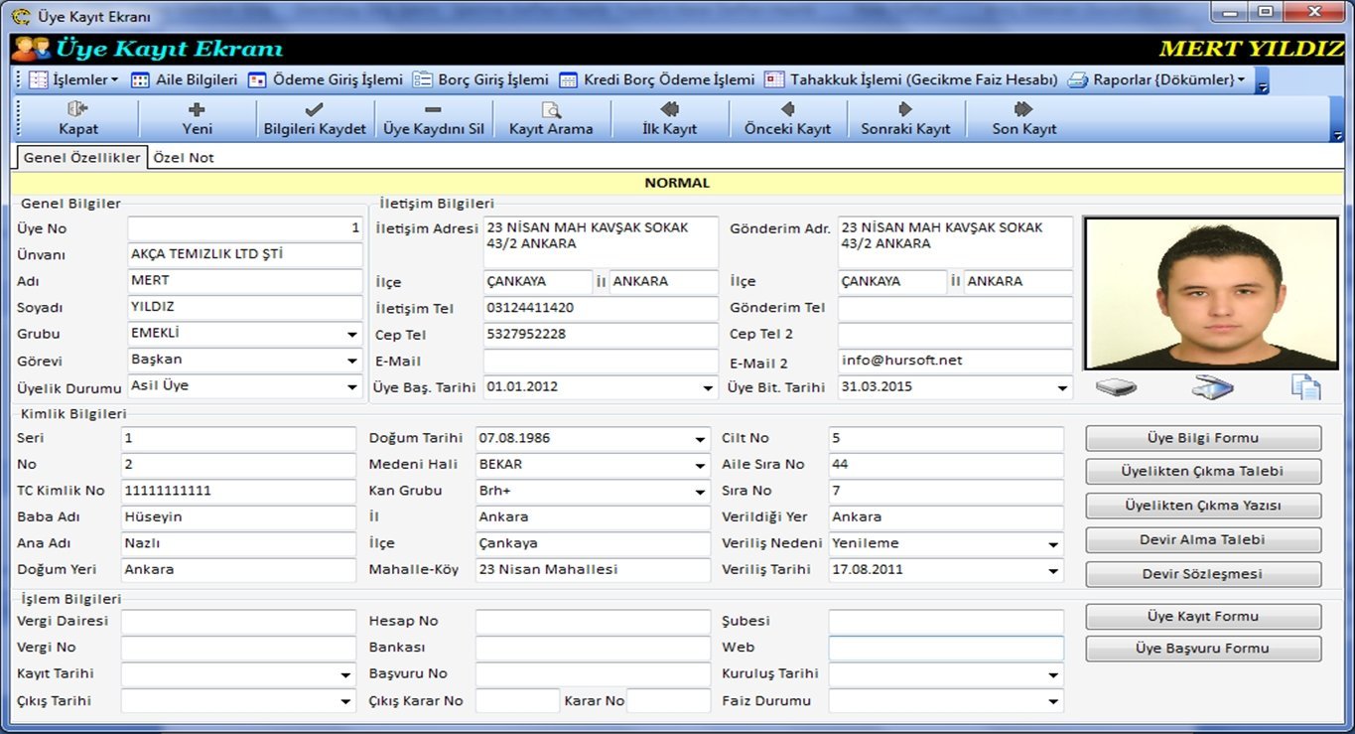This screenshot has width=1355, height=734.
Task: Open Kayıt Arama search icon
Action: coord(550,109)
